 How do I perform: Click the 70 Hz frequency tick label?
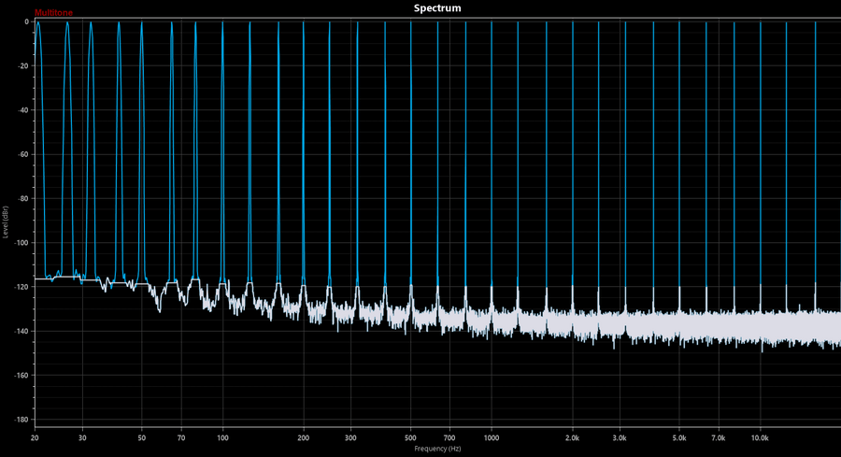click(x=181, y=437)
